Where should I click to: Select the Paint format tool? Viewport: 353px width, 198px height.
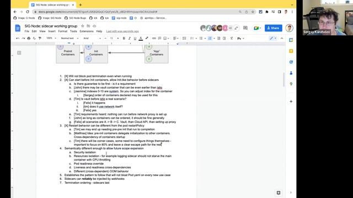coord(40,38)
